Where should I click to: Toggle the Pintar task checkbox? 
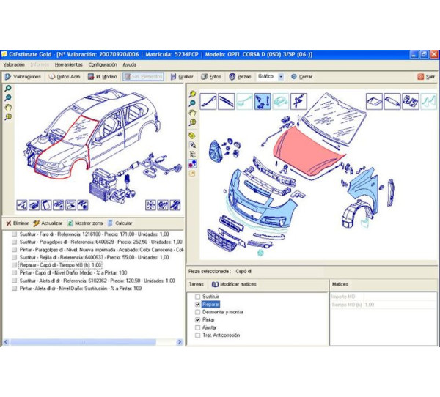click(x=198, y=320)
